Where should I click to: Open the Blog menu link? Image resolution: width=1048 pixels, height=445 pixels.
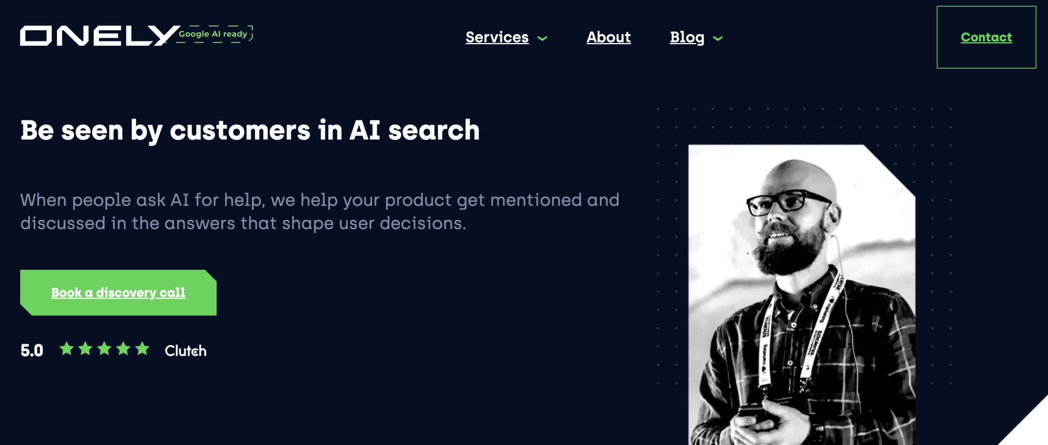(x=687, y=37)
